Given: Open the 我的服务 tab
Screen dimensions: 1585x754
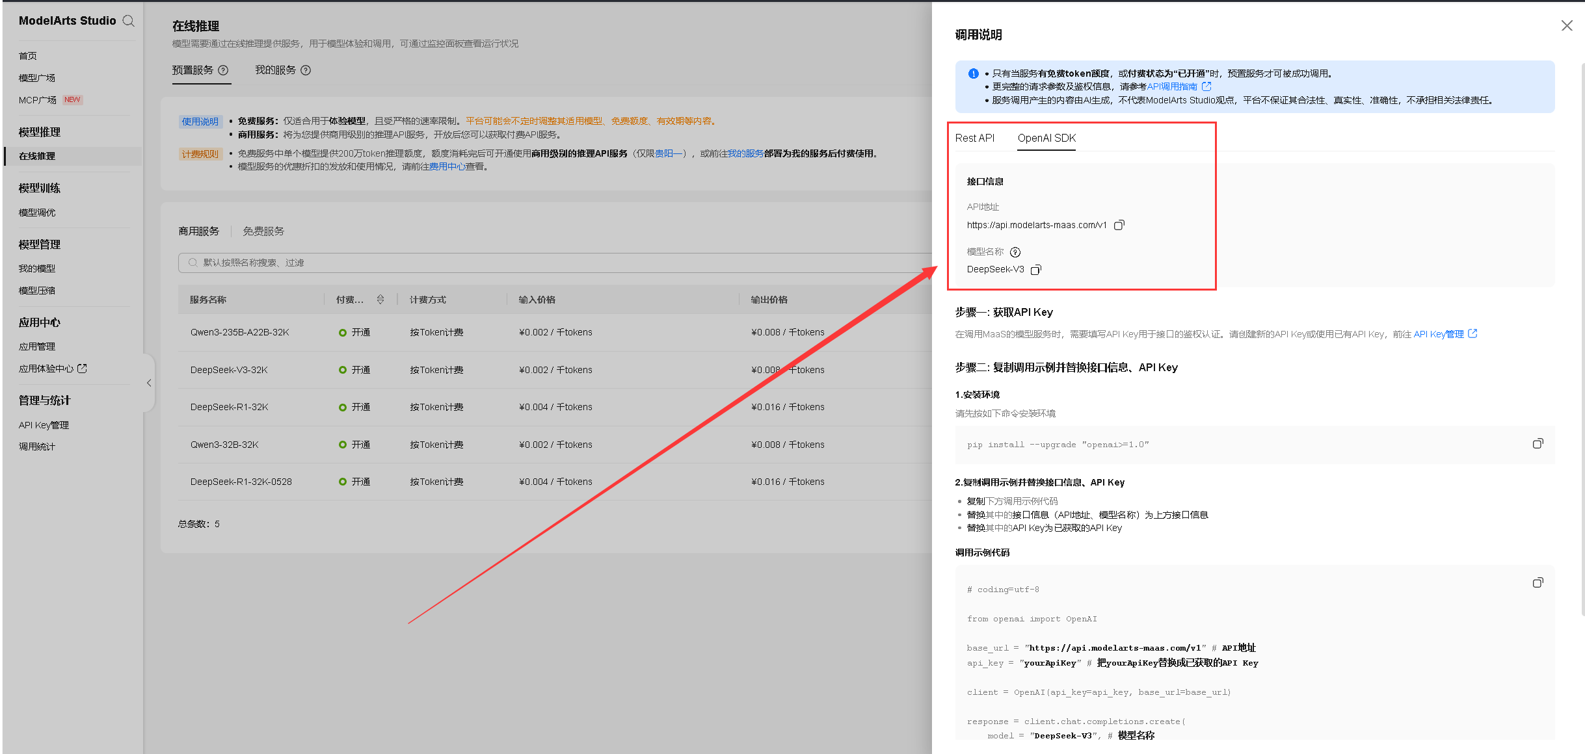Looking at the screenshot, I should click(x=275, y=70).
